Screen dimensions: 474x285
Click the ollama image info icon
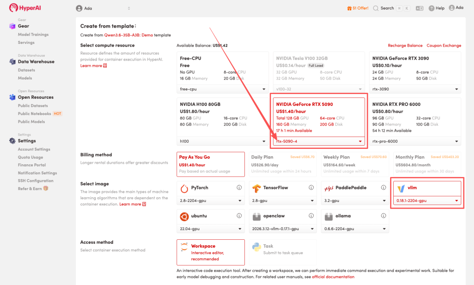[383, 216]
